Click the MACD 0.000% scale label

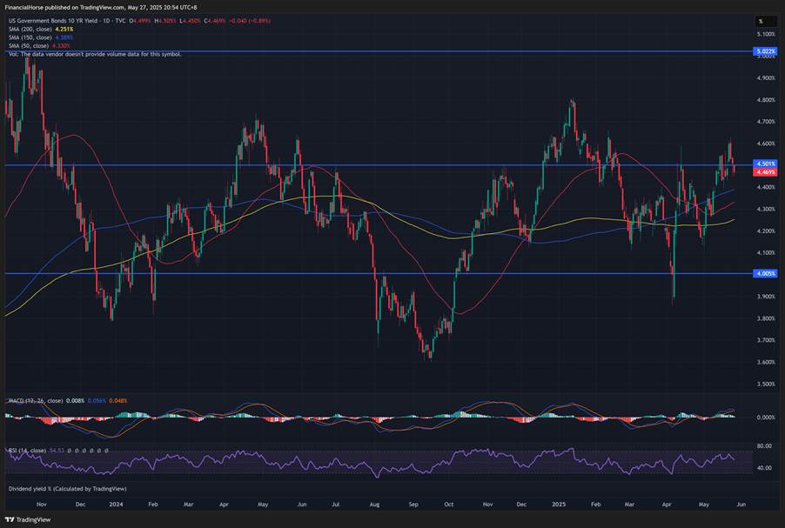[764, 417]
